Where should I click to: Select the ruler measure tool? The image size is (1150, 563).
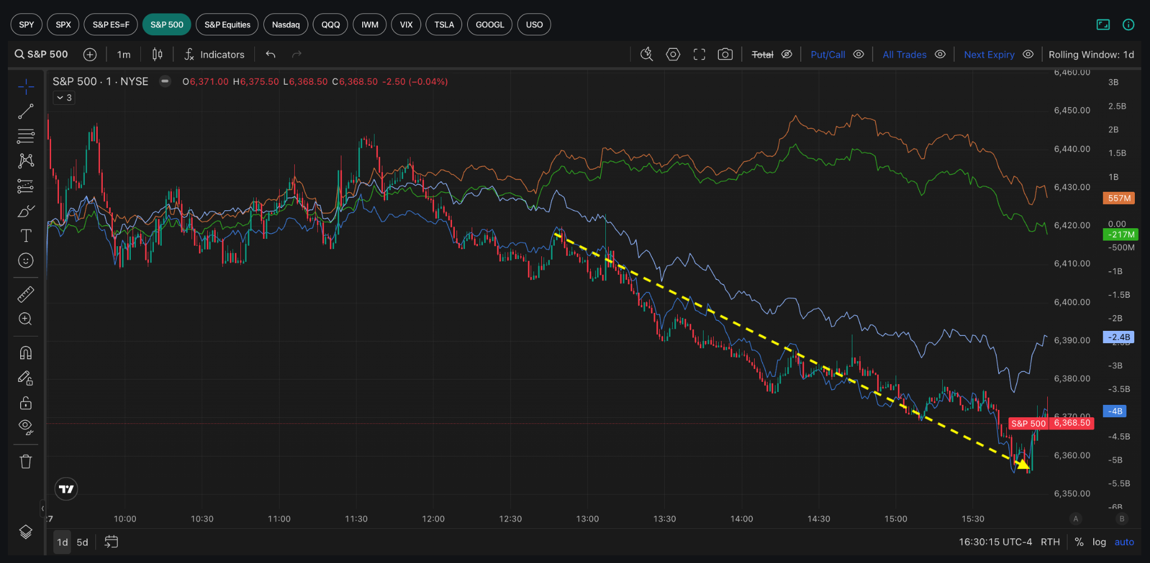pyautogui.click(x=26, y=294)
